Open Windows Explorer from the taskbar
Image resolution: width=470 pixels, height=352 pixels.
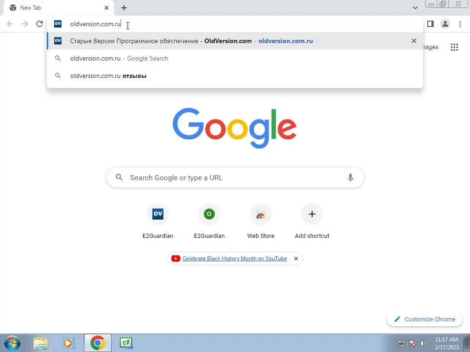41,343
